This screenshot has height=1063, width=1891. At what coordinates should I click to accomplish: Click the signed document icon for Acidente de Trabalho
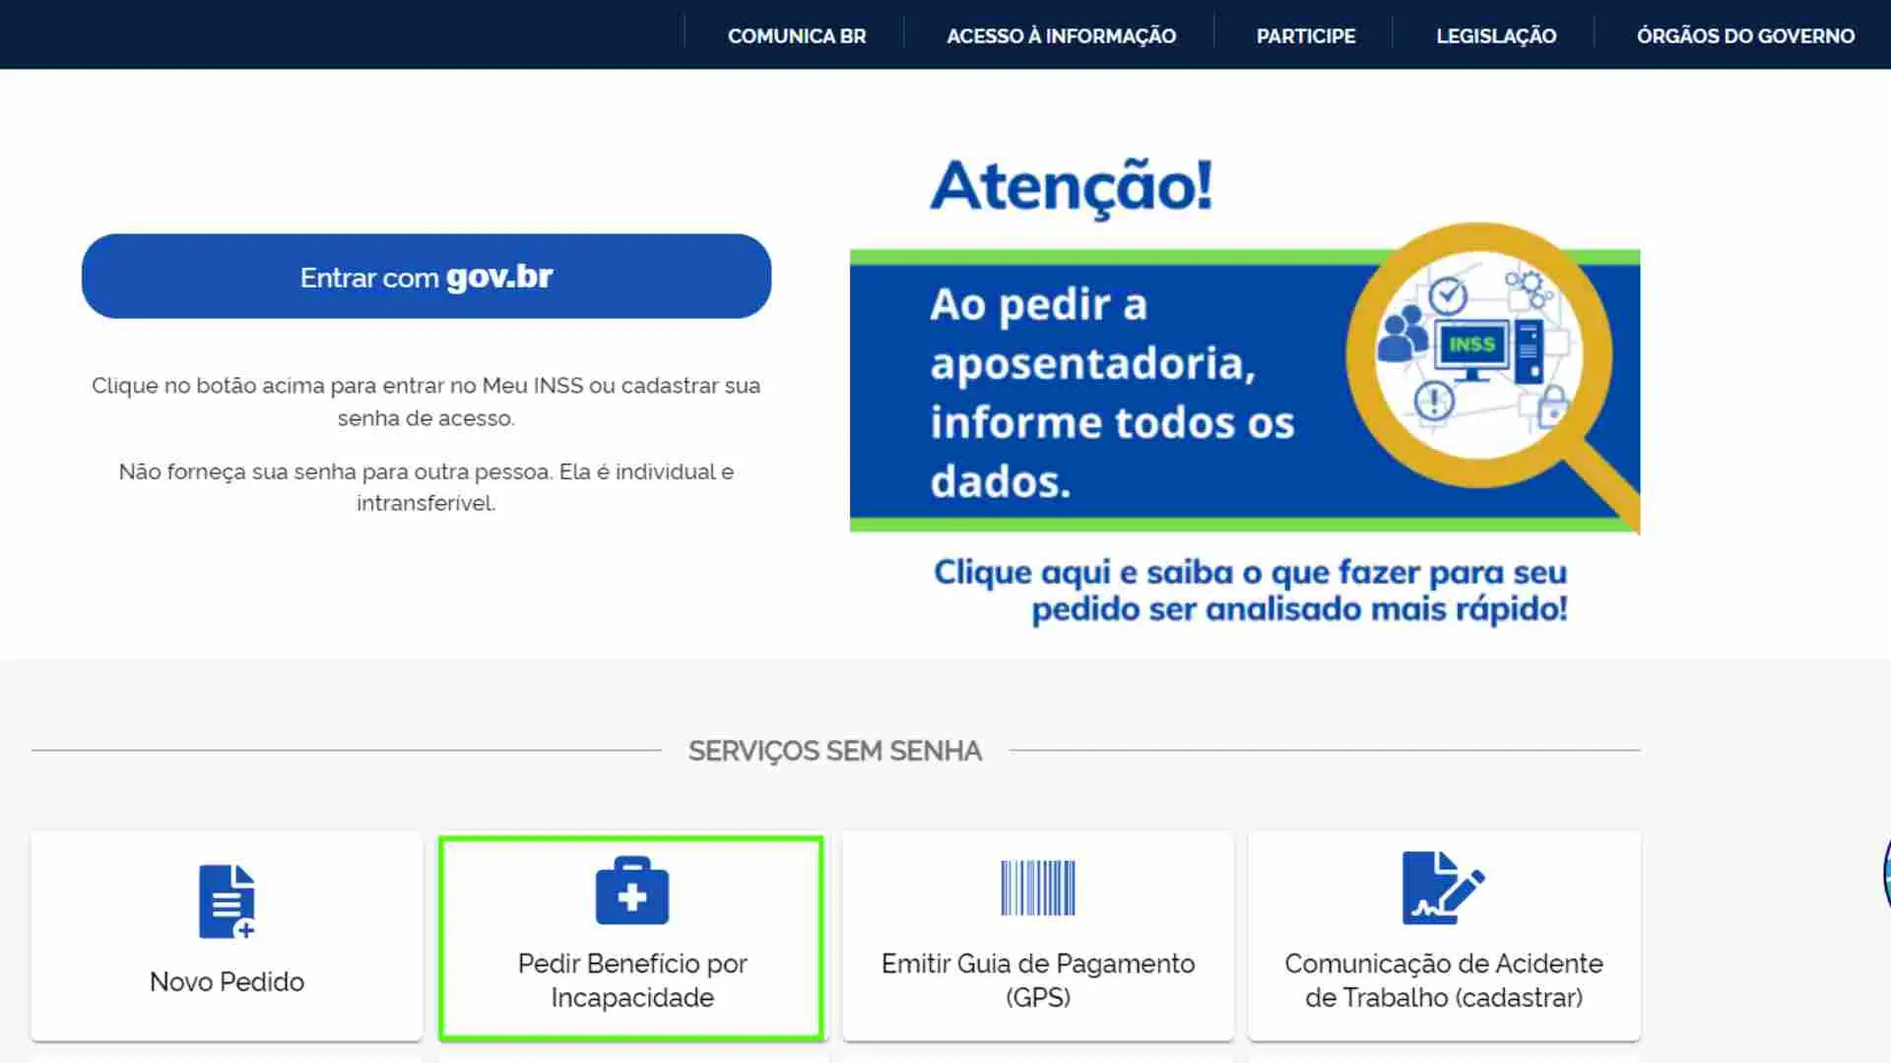pos(1443,888)
